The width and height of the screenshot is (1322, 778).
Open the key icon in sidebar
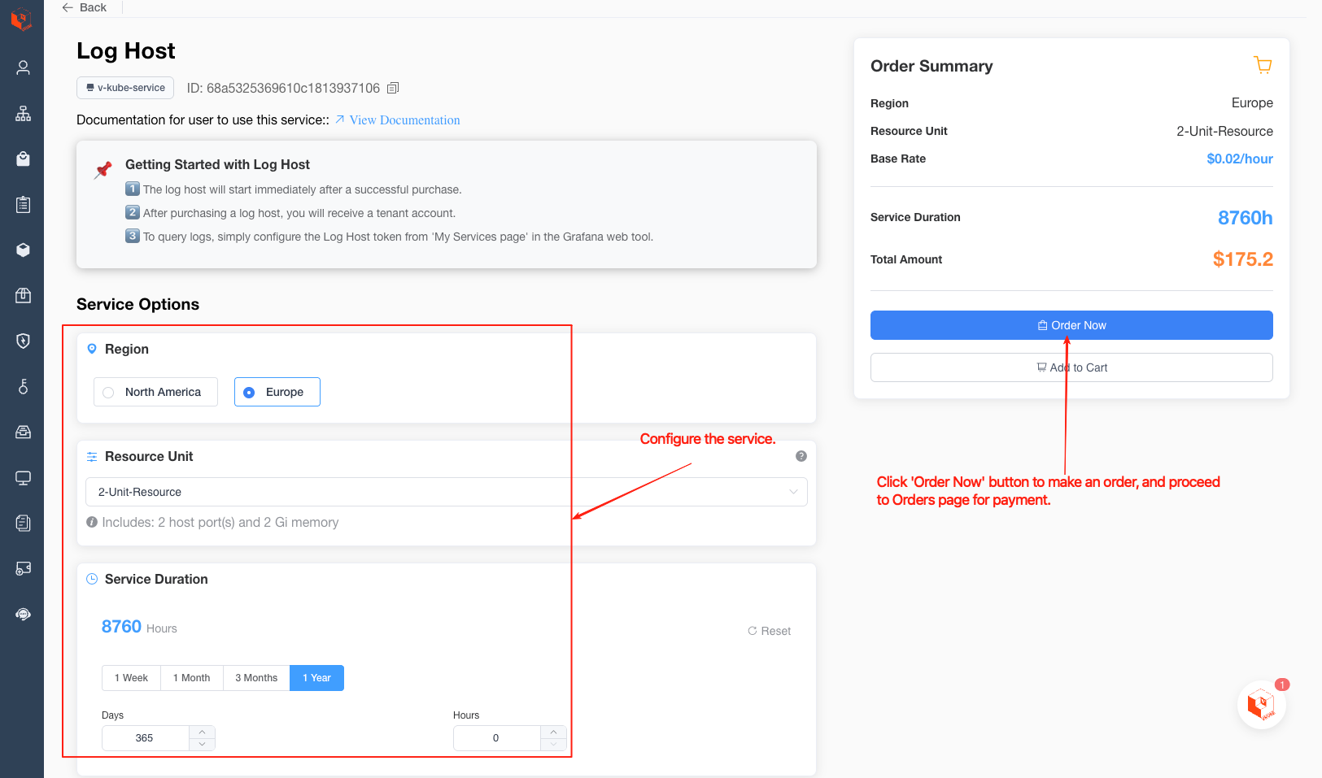(23, 386)
